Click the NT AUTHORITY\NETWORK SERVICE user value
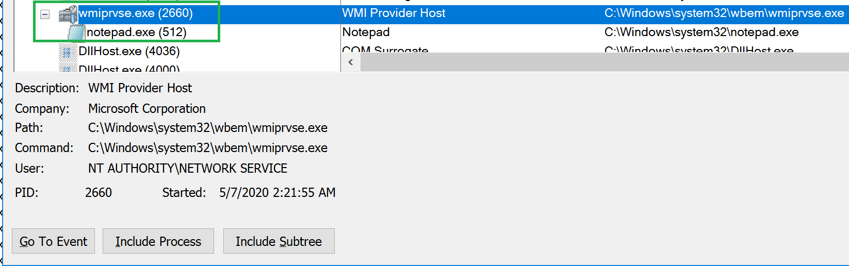Viewport: 849px width, 266px height. click(x=187, y=169)
